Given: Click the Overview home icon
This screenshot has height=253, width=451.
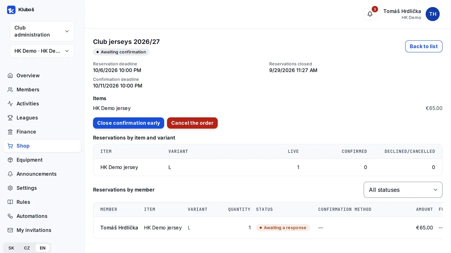Looking at the screenshot, I should click(x=10, y=76).
